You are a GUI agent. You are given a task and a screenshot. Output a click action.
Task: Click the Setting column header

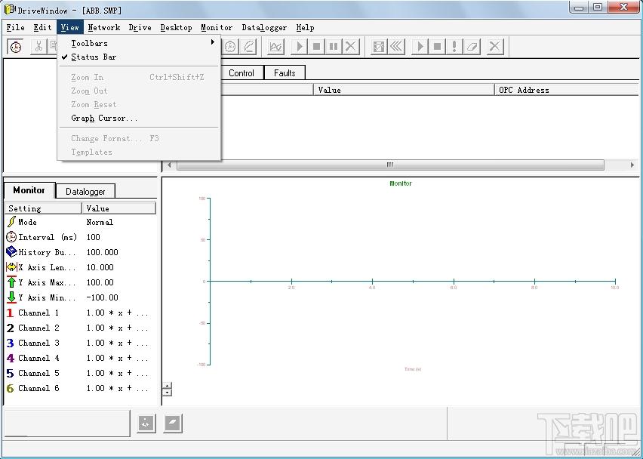pos(43,208)
